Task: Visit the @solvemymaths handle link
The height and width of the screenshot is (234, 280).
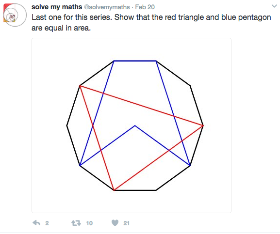Action: coord(107,7)
